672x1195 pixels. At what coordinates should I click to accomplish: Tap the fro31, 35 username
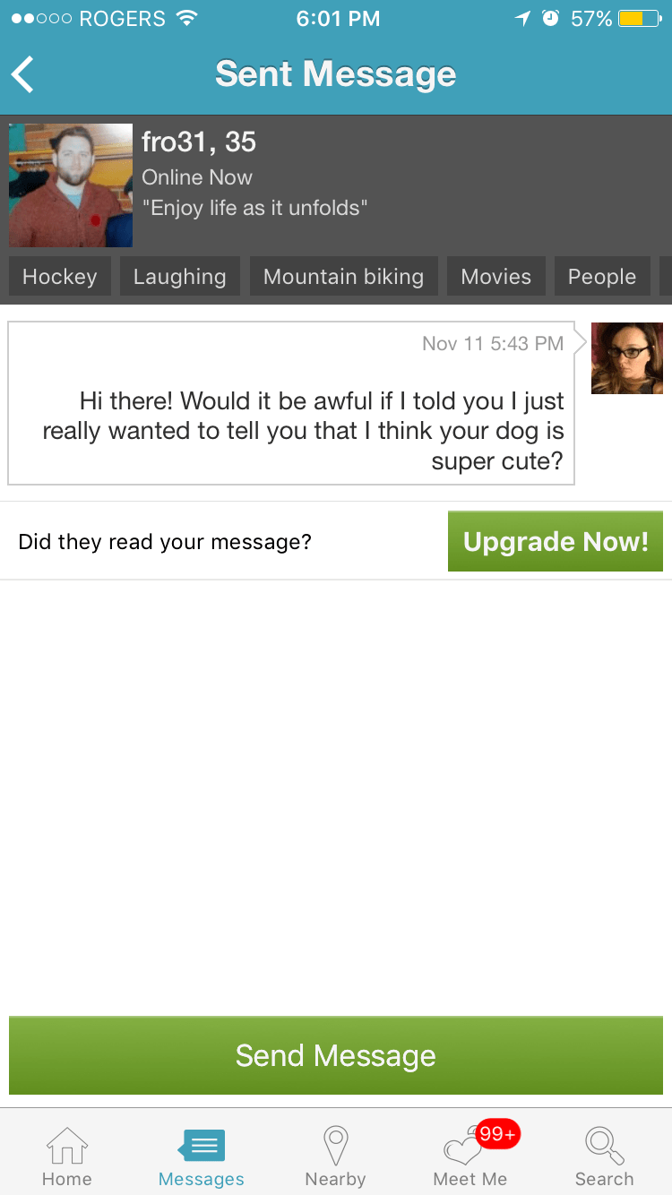(199, 142)
